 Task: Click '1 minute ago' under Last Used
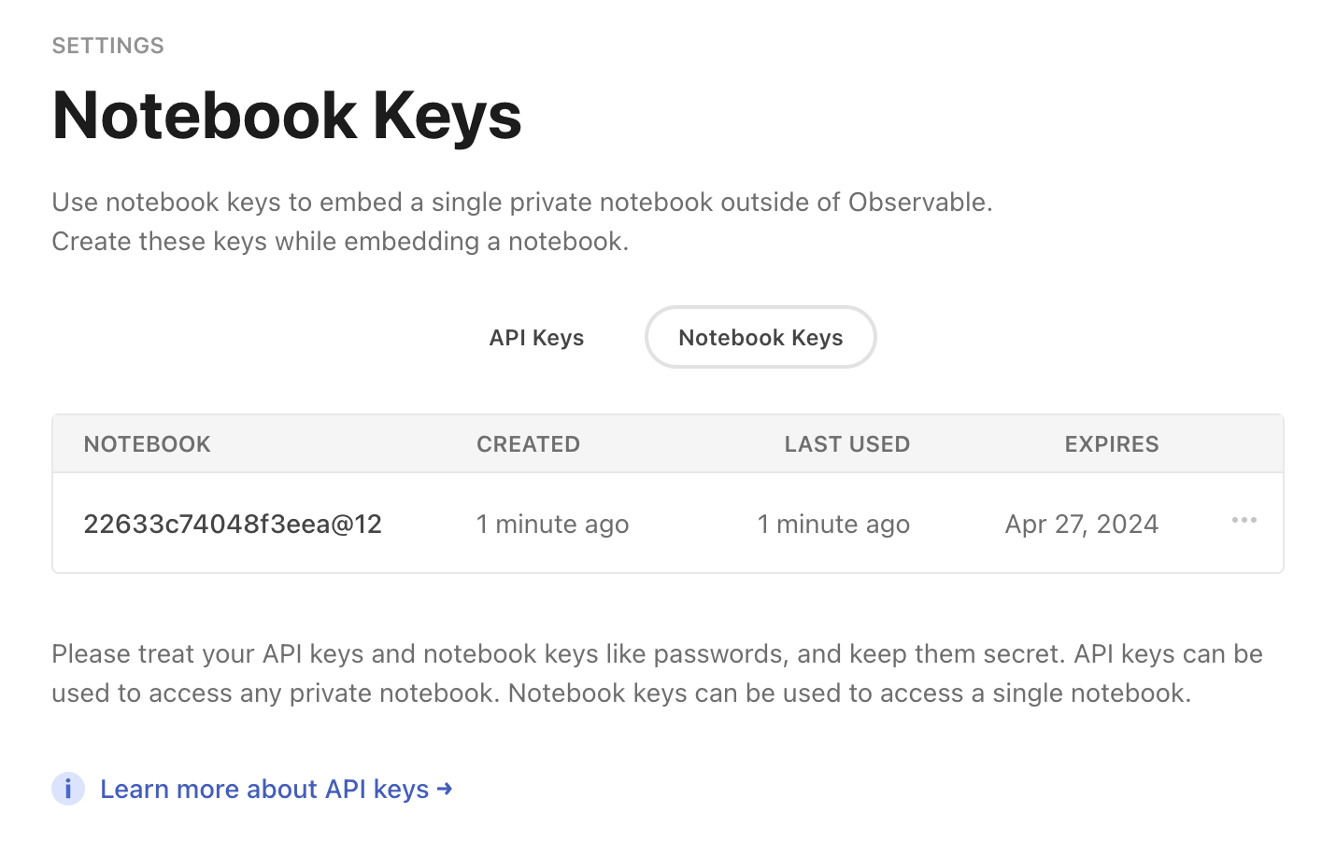833,524
